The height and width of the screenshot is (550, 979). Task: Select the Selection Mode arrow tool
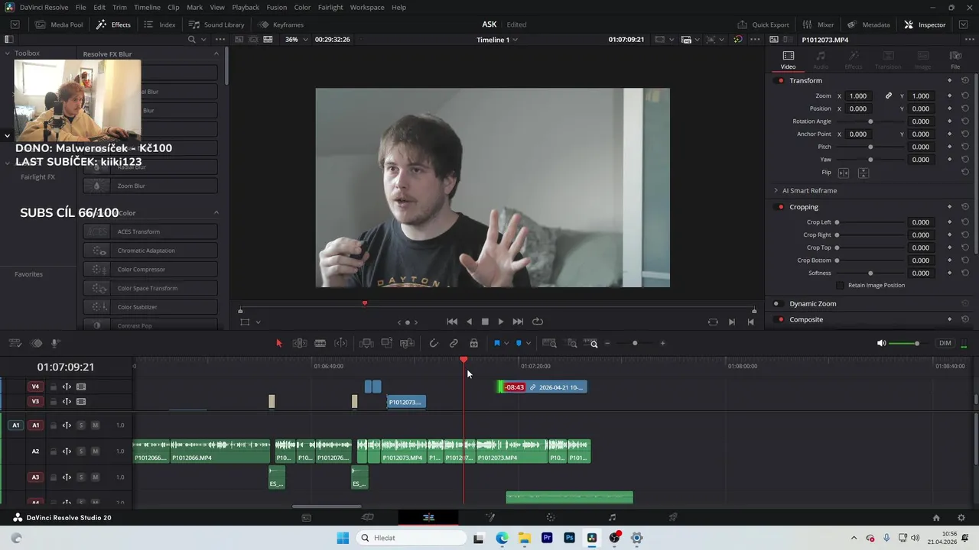point(279,344)
